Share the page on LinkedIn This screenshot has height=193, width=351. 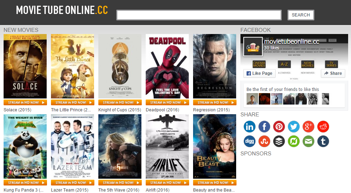pyautogui.click(x=249, y=127)
